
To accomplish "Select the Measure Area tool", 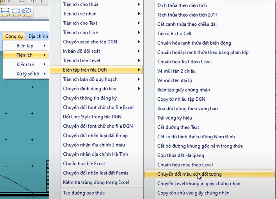I will pos(16,12).
